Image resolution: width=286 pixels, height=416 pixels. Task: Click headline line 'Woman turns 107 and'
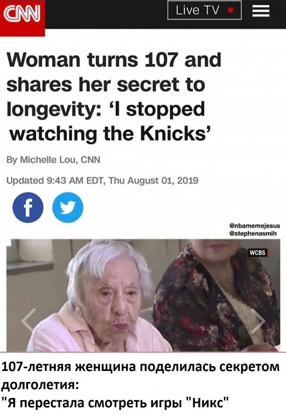tap(114, 60)
